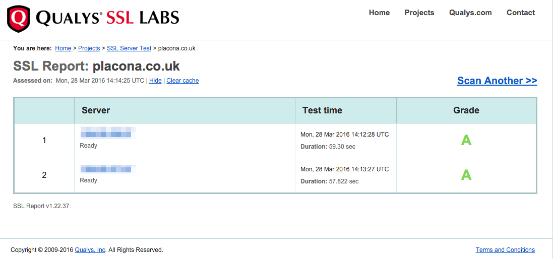Open the blurred server address in row 1

click(108, 134)
